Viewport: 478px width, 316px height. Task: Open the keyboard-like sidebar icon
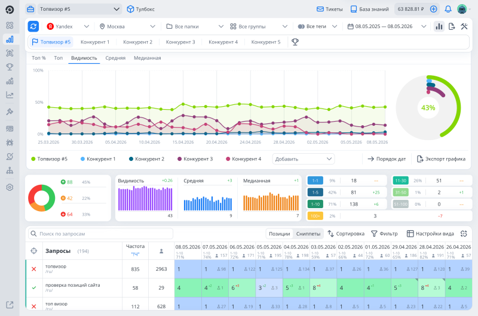pos(10,129)
